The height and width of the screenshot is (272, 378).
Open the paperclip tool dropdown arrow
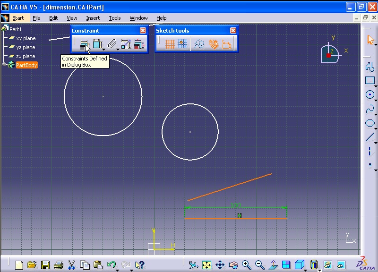tap(118, 50)
